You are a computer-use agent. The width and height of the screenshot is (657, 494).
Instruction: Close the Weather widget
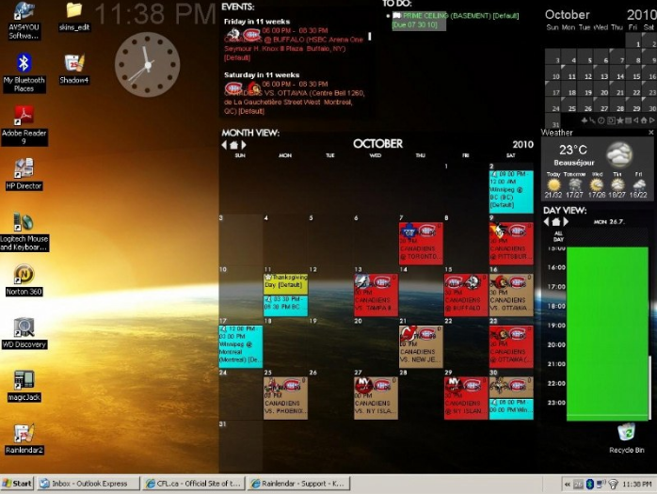point(651,133)
